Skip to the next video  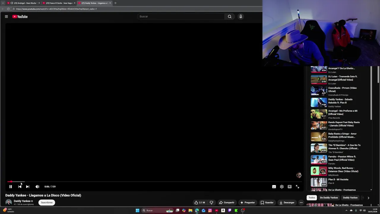[28, 187]
